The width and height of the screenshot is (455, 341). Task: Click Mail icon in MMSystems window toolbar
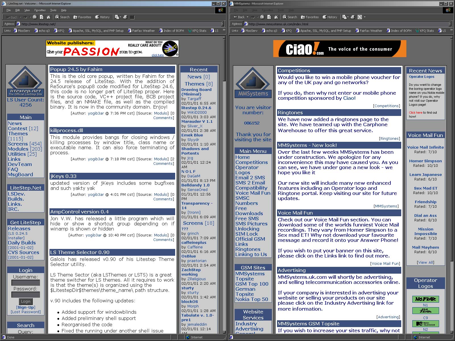pyautogui.click(x=344, y=17)
